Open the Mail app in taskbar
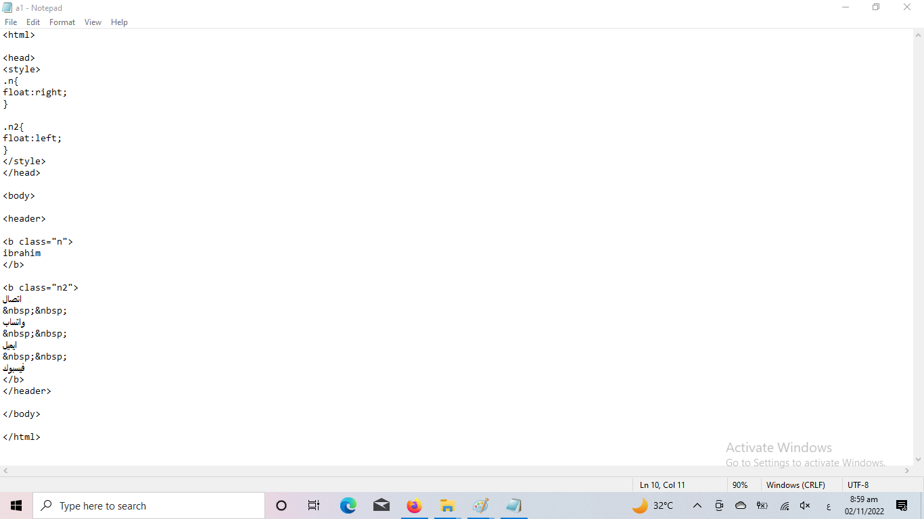The width and height of the screenshot is (924, 519). pyautogui.click(x=382, y=505)
